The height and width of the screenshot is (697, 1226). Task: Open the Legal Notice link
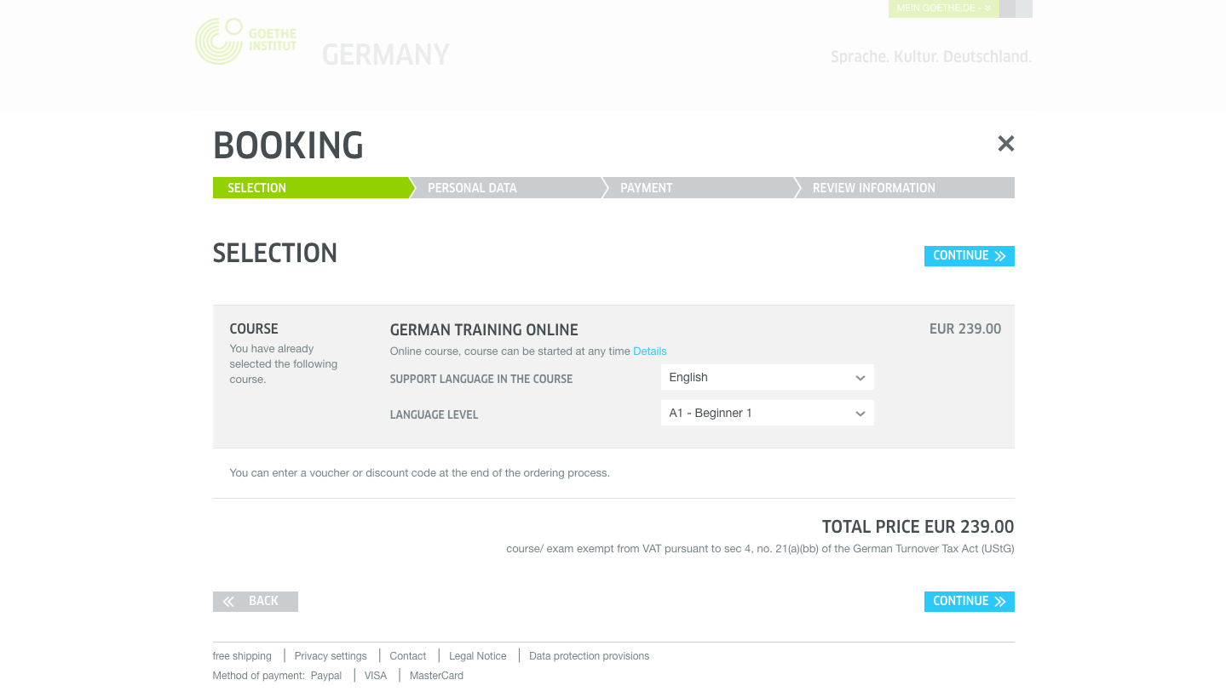pos(477,656)
